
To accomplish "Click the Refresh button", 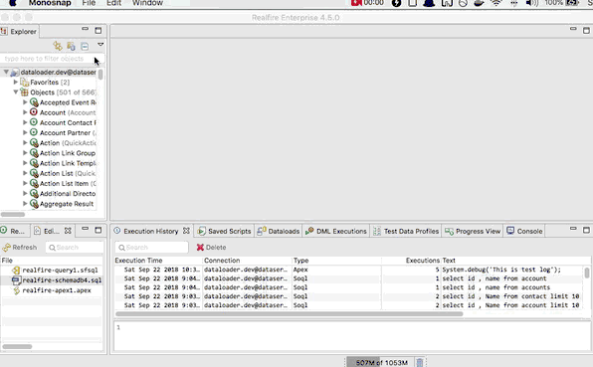I will [x=20, y=248].
